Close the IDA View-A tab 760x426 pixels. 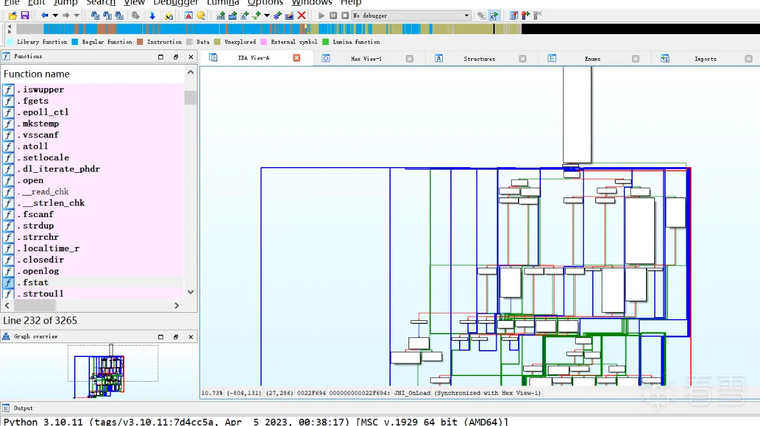click(296, 58)
